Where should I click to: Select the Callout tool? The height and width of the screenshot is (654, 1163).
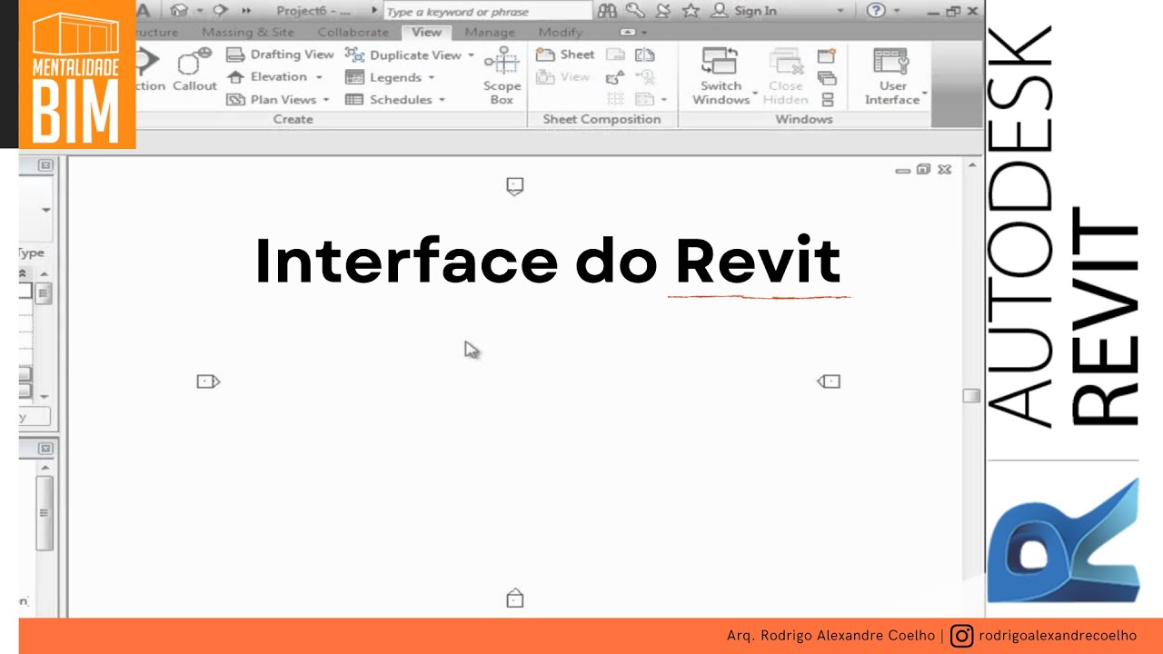tap(194, 70)
